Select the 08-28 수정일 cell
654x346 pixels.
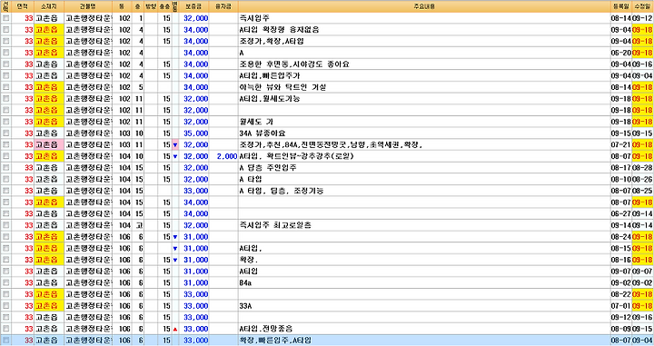tap(642, 168)
